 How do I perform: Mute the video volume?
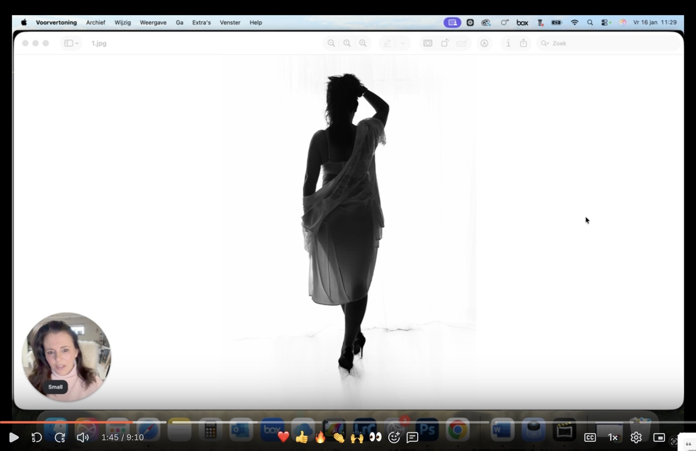pyautogui.click(x=83, y=438)
